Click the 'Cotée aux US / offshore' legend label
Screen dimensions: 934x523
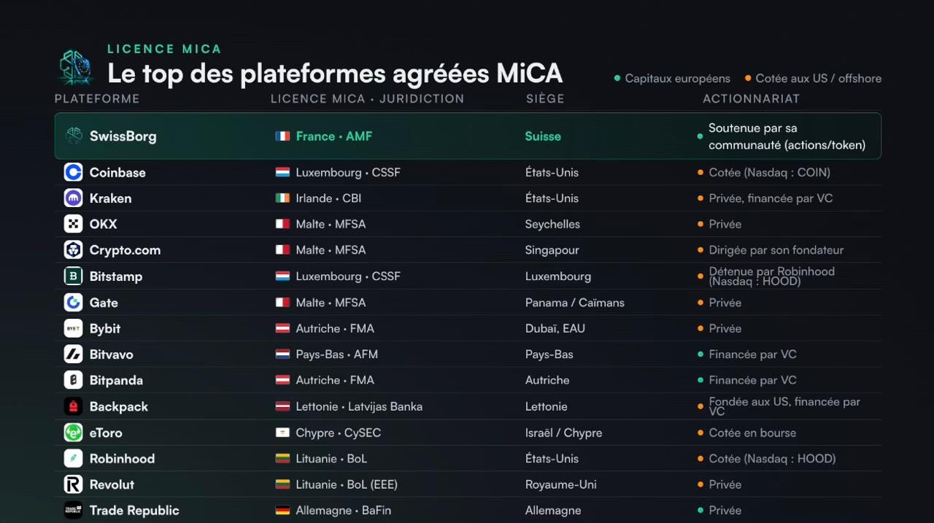818,78
